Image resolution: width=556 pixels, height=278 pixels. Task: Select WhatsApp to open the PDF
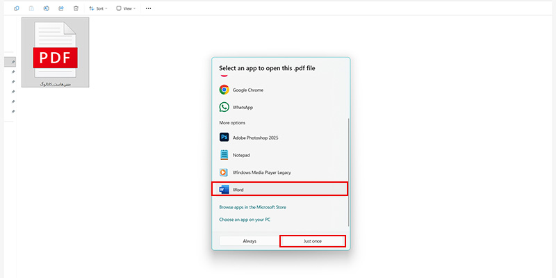243,108
